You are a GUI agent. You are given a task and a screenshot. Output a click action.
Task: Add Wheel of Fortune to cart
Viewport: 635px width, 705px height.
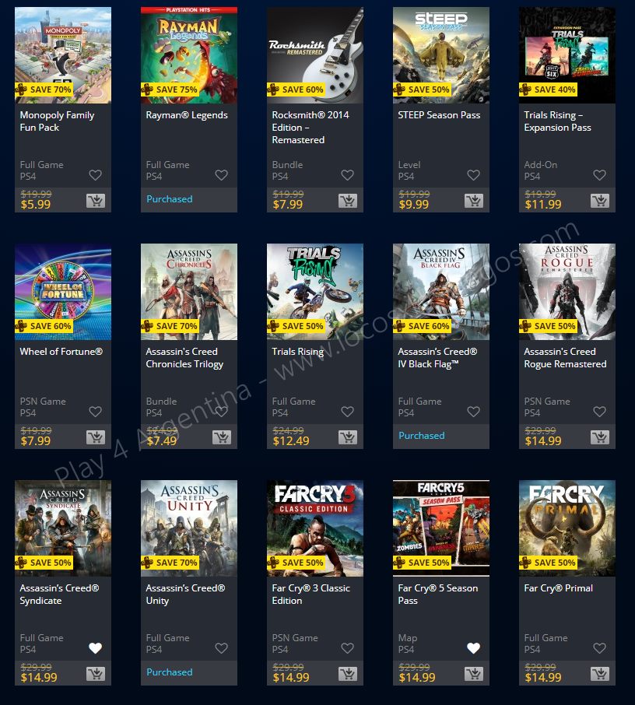[96, 437]
